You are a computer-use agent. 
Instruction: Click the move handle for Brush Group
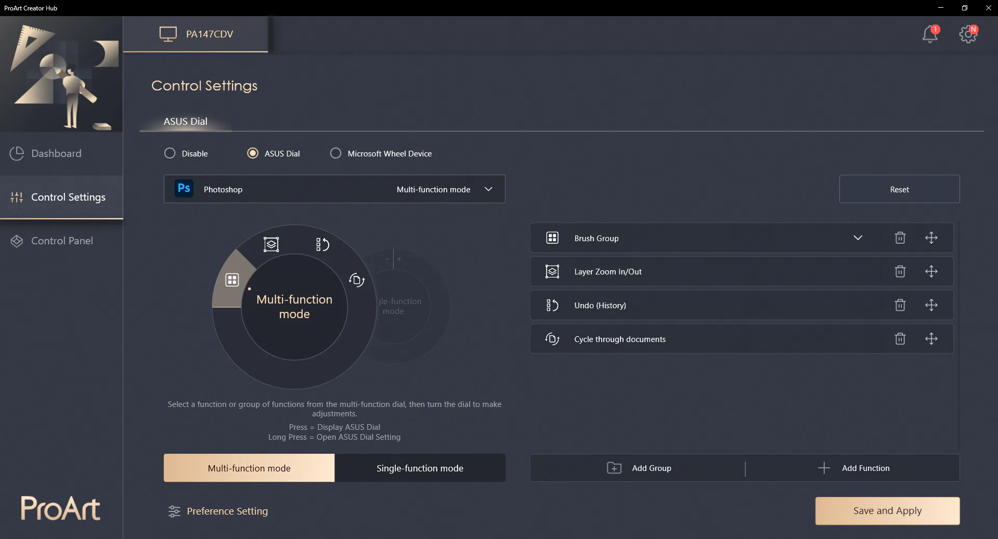931,238
